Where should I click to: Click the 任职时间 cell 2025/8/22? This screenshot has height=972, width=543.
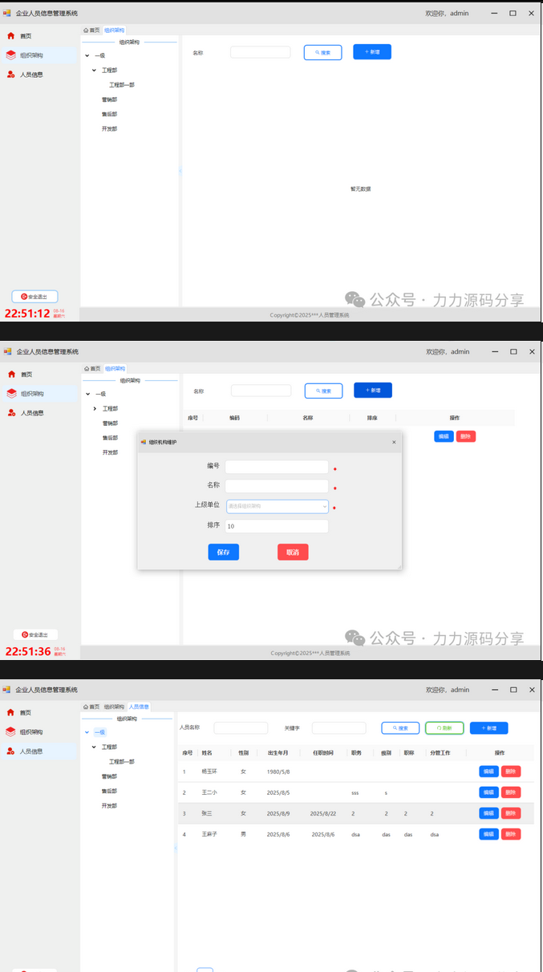tap(322, 813)
